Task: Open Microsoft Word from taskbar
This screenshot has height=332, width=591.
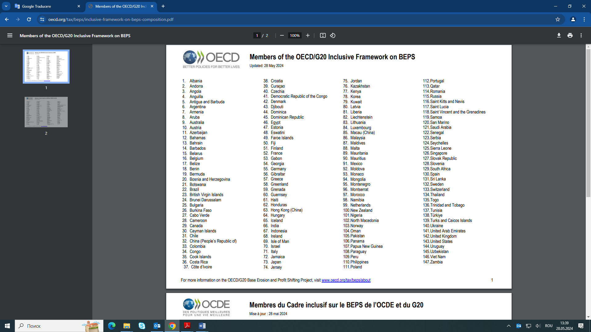Action: pos(202,326)
